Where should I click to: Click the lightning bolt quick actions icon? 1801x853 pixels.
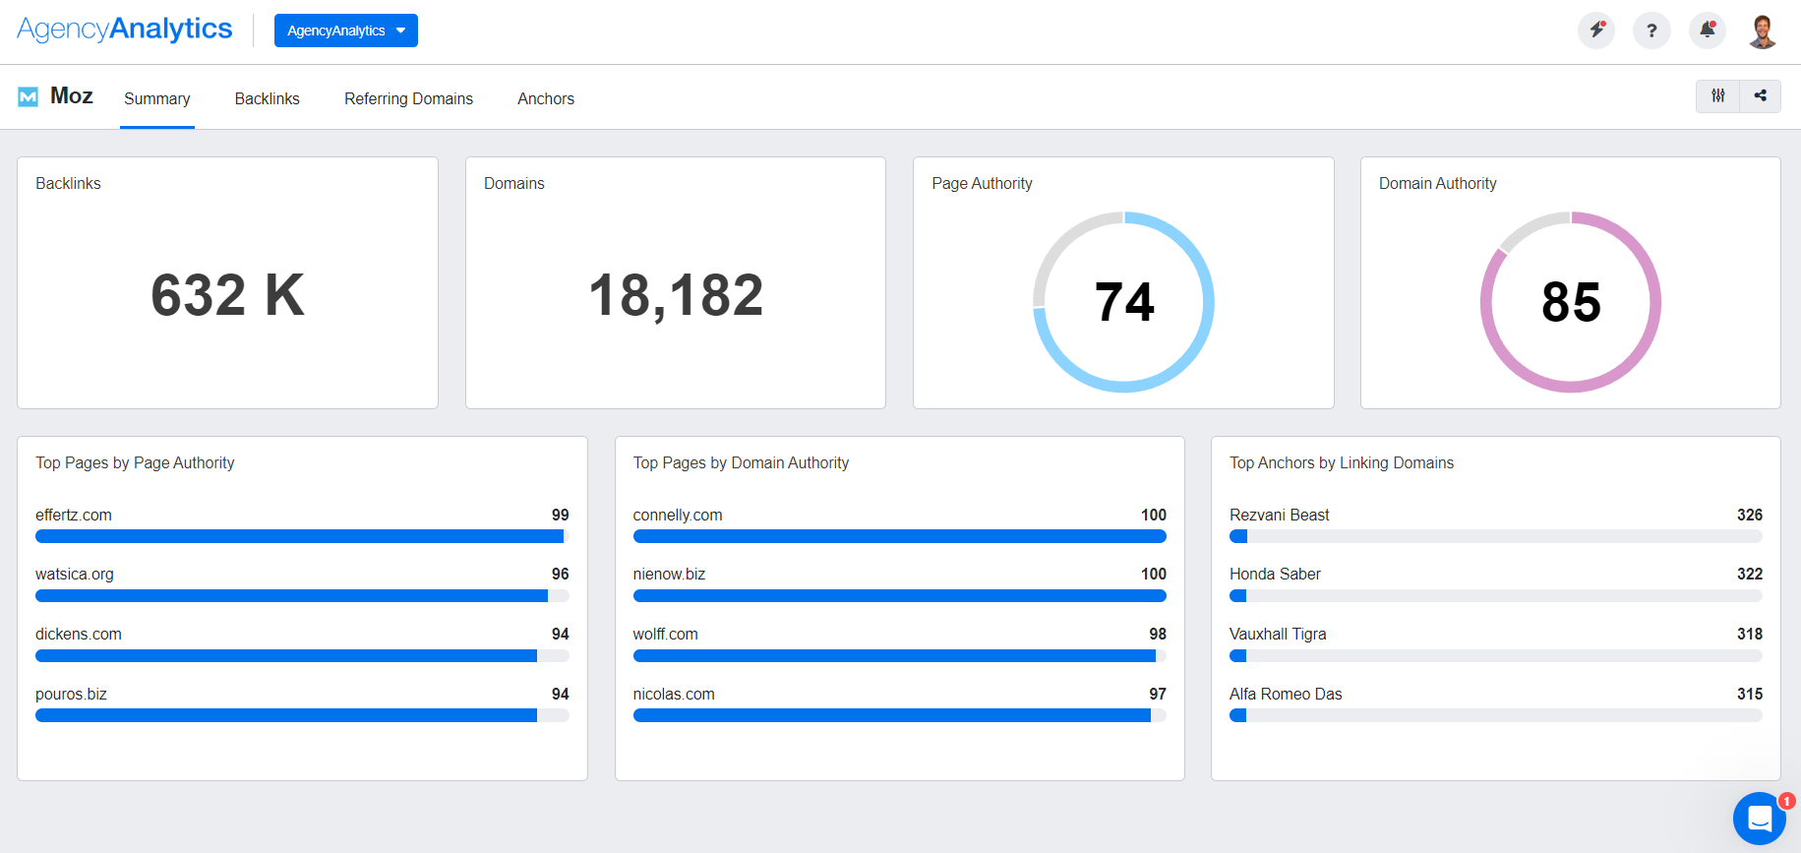click(x=1595, y=30)
